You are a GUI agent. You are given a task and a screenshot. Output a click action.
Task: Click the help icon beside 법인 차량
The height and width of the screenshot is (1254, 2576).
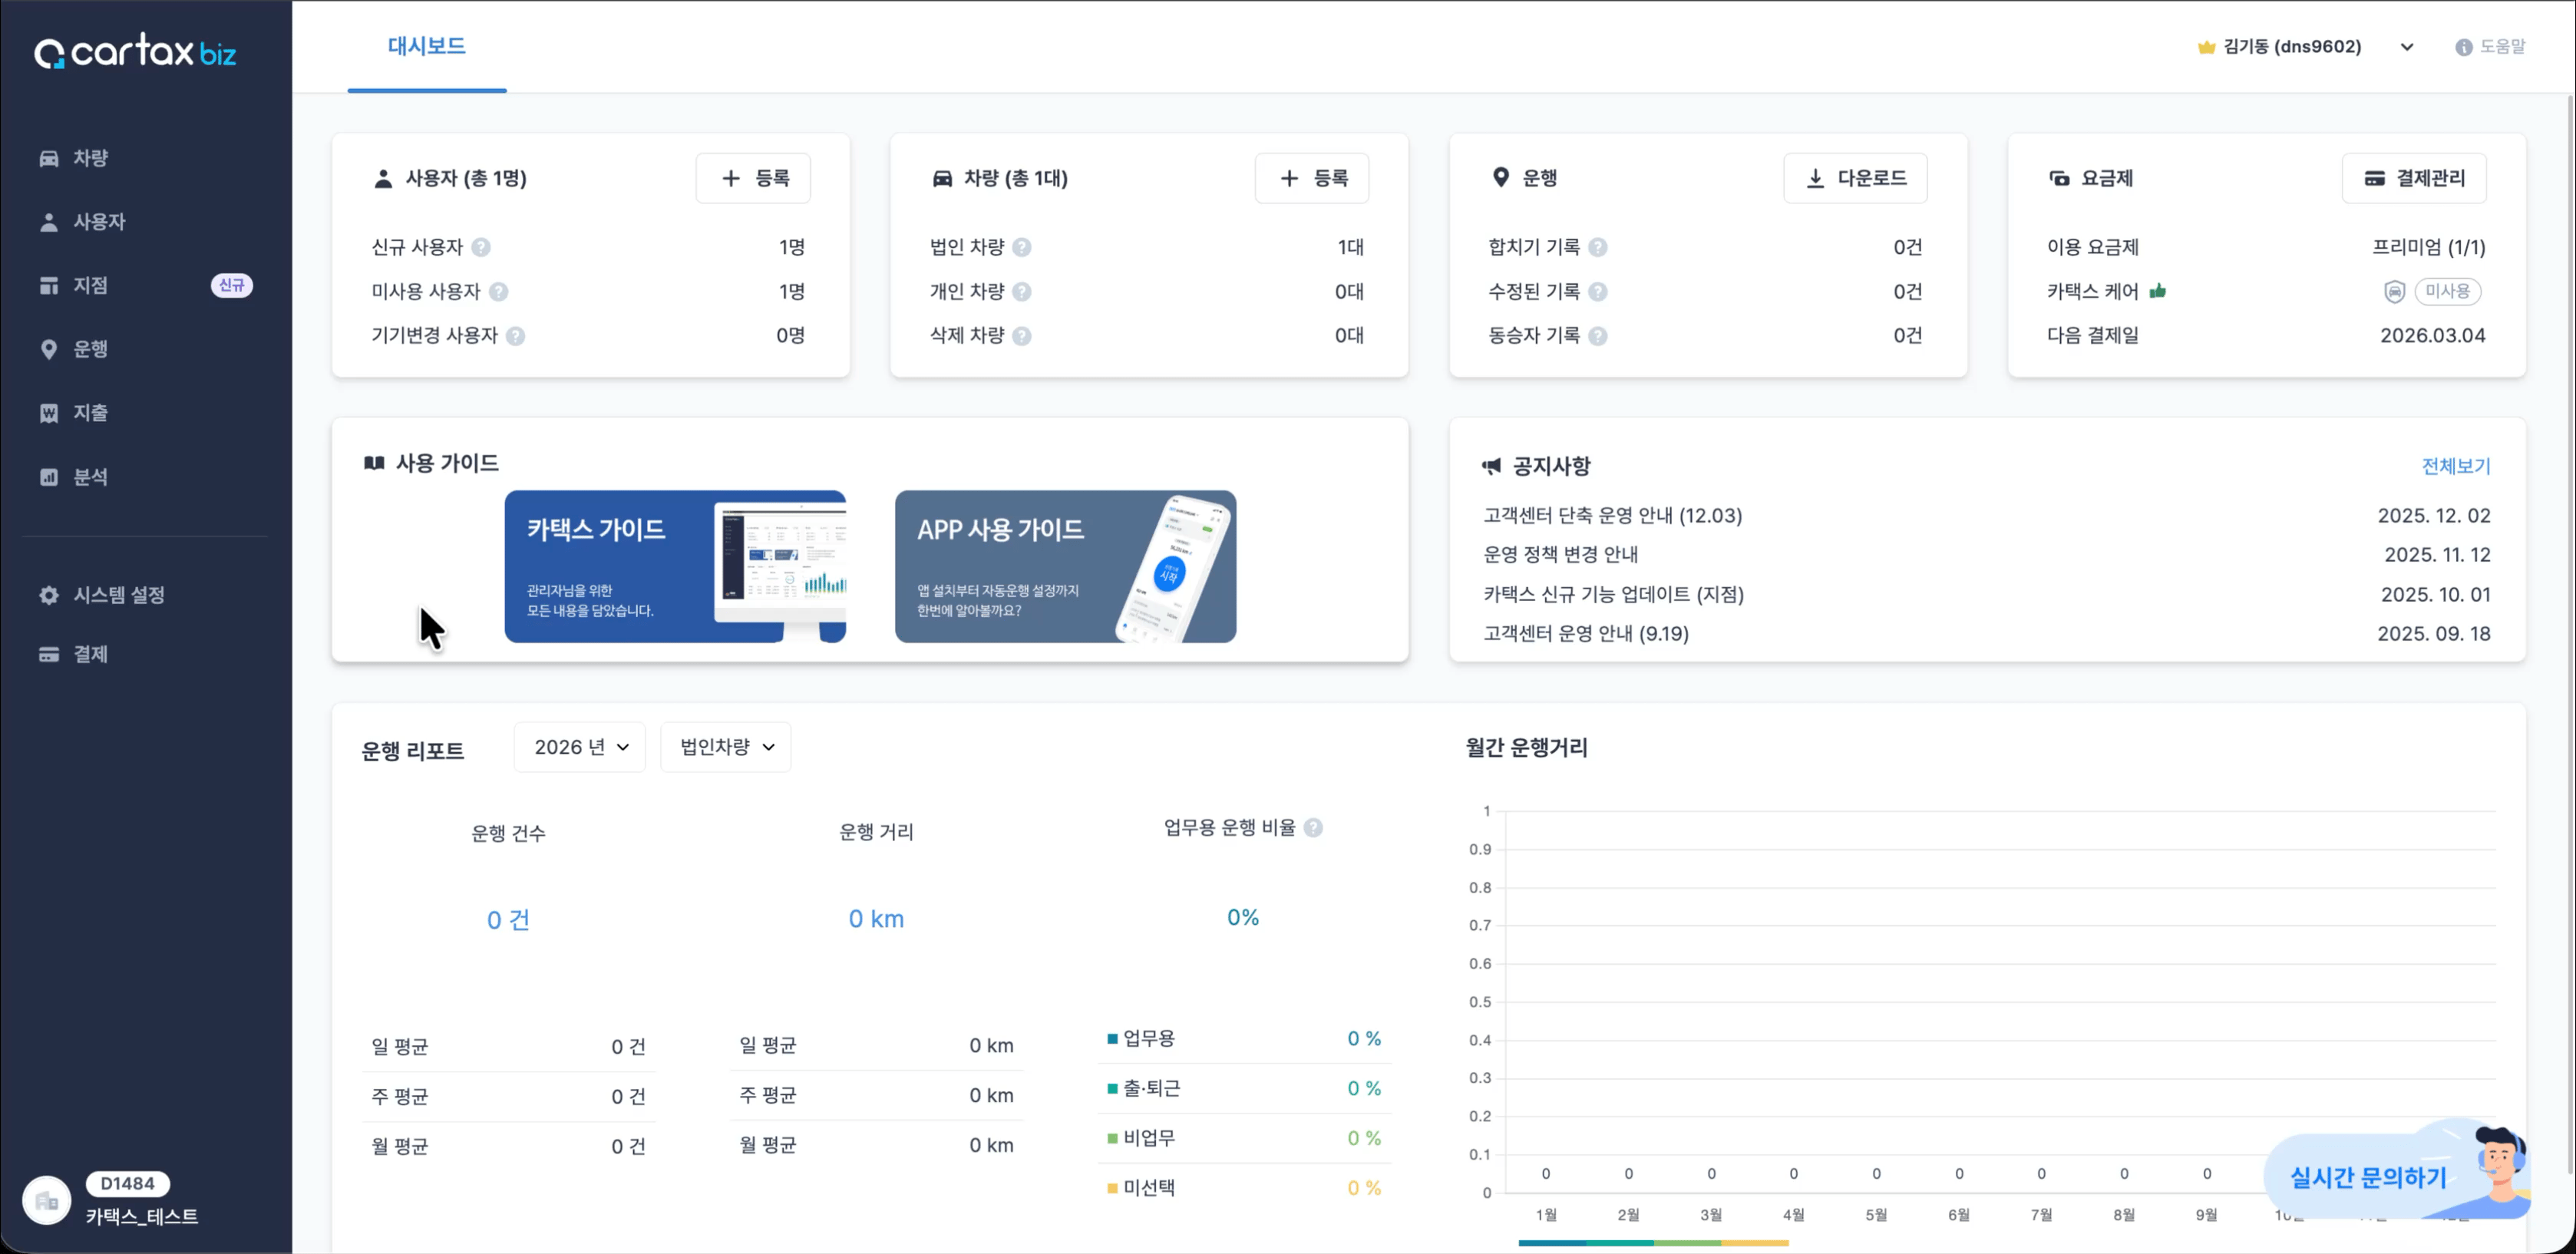tap(1021, 247)
